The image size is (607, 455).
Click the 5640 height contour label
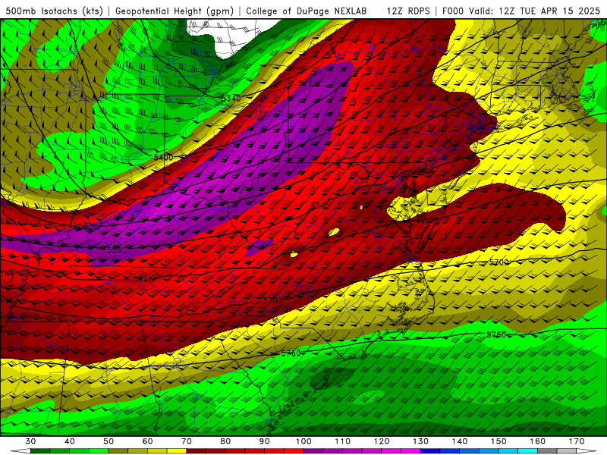[x=143, y=279]
